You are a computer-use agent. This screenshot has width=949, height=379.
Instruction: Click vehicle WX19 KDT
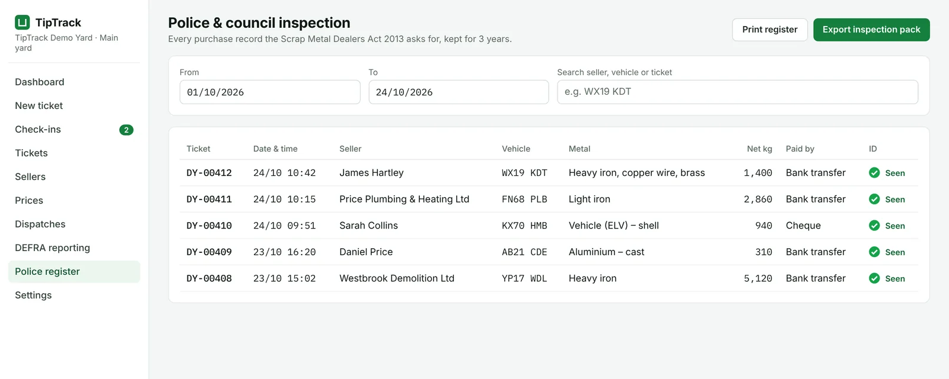(524, 173)
